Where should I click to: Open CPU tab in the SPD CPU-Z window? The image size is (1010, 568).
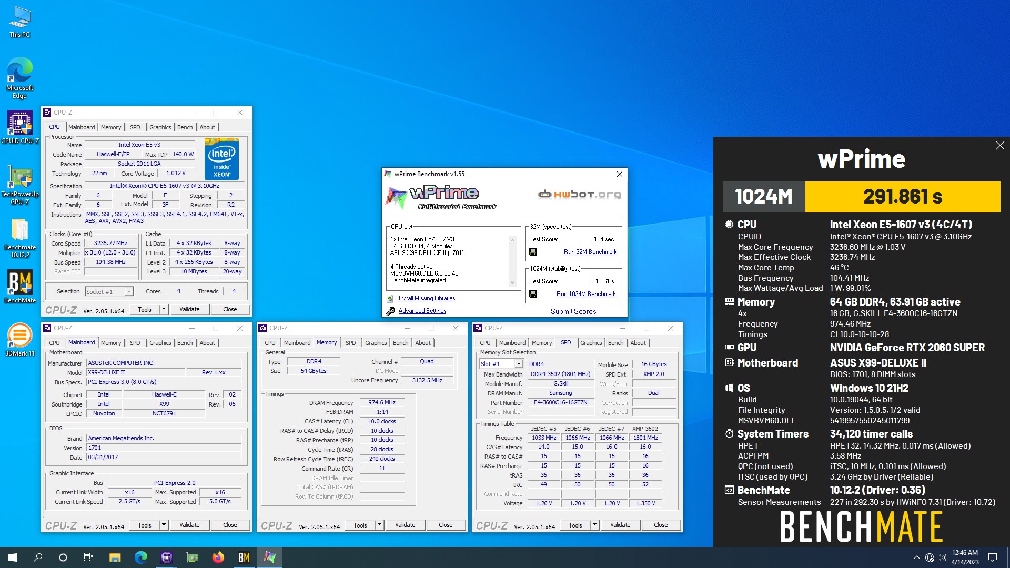[x=485, y=343]
